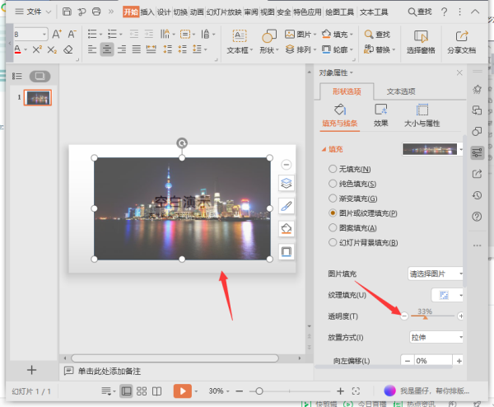The image size is (494, 407).
Task: Click the layers icon beside the picture
Action: 286,183
